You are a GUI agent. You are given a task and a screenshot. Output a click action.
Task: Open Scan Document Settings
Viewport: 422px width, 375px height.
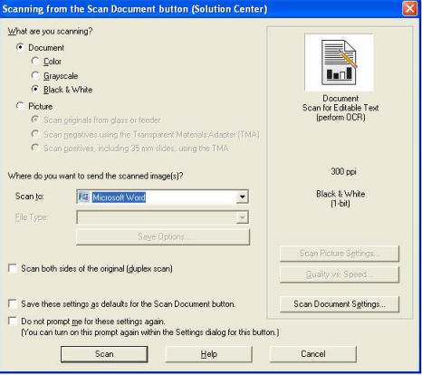point(340,304)
